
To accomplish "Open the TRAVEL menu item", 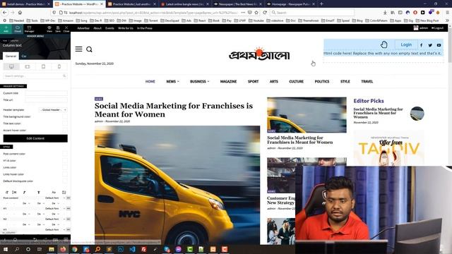I will pos(367,82).
